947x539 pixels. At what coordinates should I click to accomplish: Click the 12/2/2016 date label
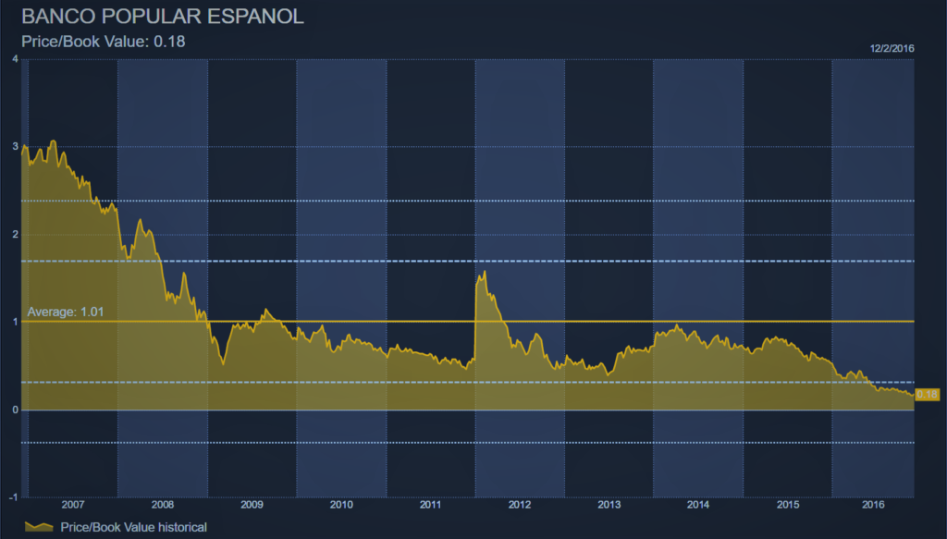tap(892, 48)
